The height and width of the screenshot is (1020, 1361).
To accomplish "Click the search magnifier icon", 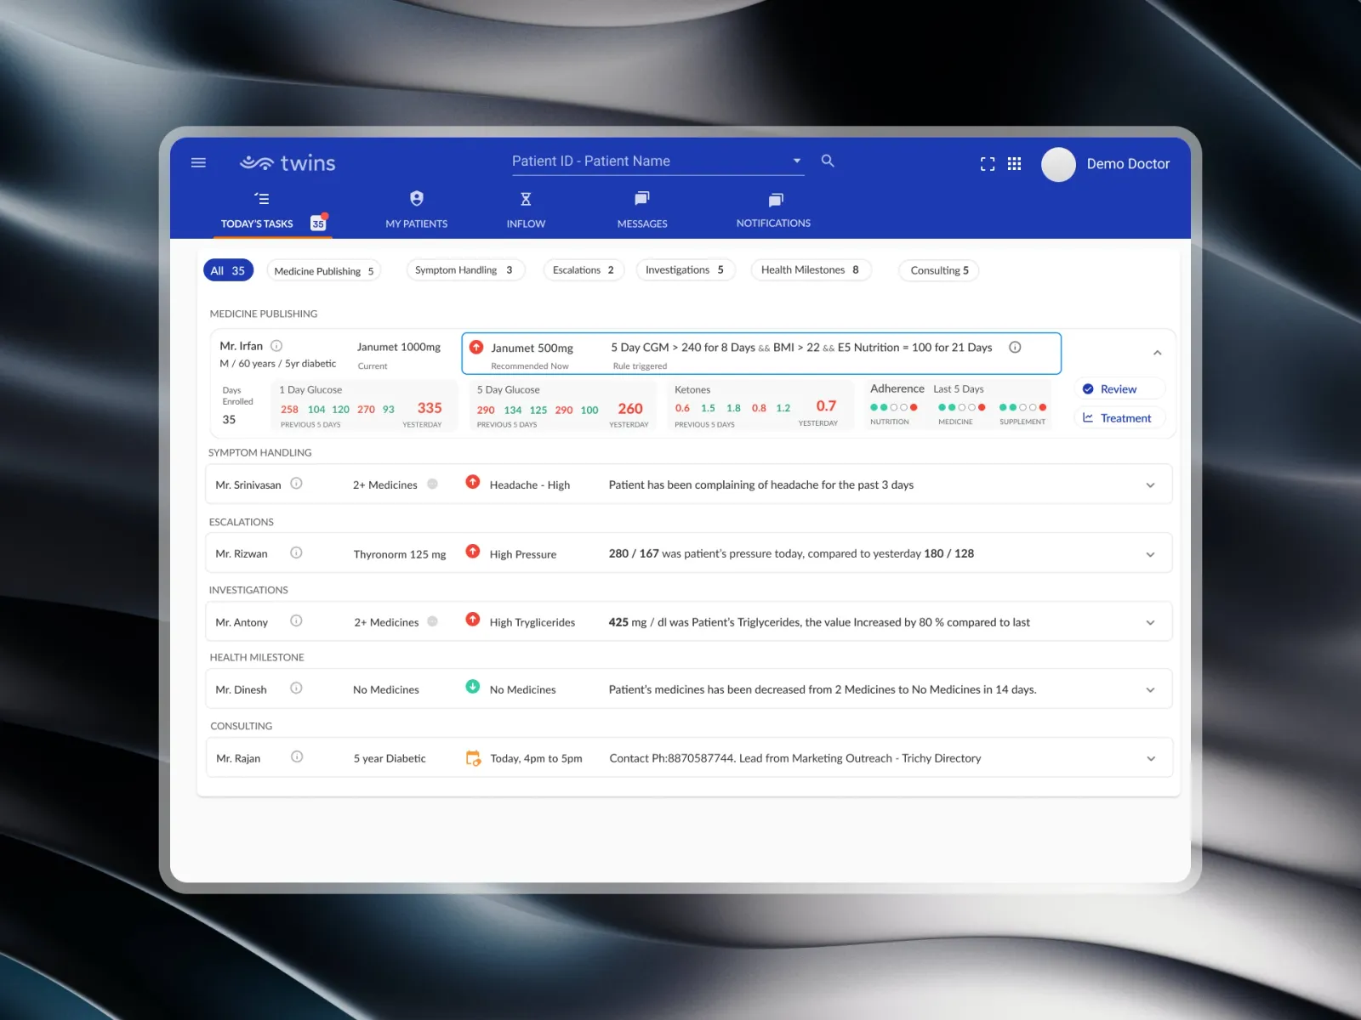I will [828, 161].
